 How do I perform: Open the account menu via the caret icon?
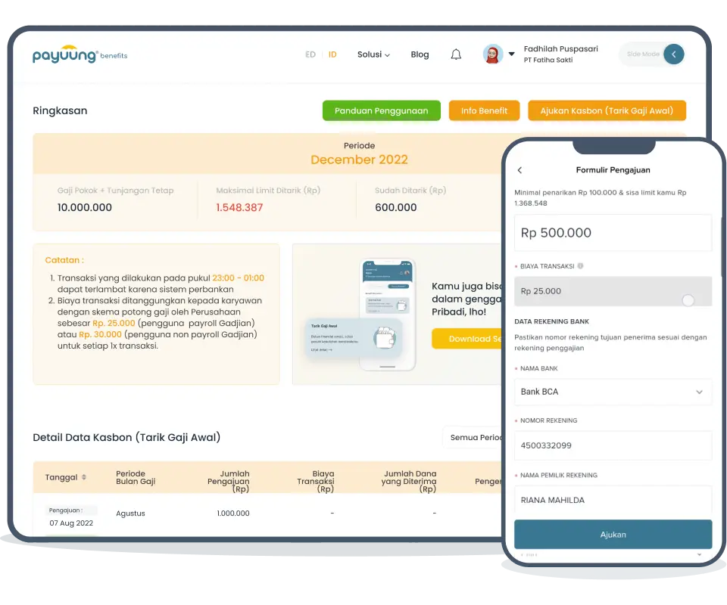click(x=512, y=54)
